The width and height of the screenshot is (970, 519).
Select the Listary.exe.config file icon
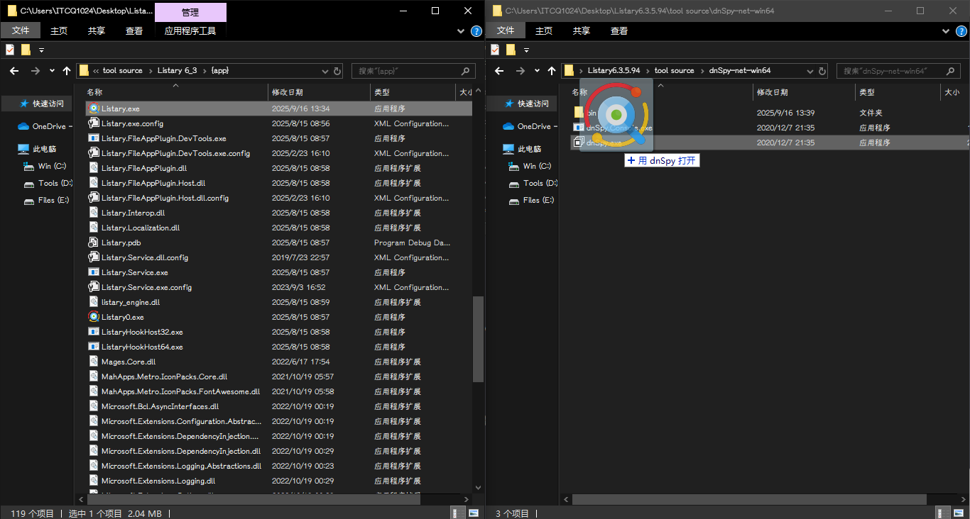coord(93,123)
